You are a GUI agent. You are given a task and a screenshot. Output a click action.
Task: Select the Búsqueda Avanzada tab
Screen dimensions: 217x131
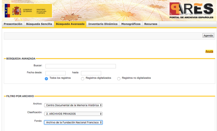click(x=70, y=24)
